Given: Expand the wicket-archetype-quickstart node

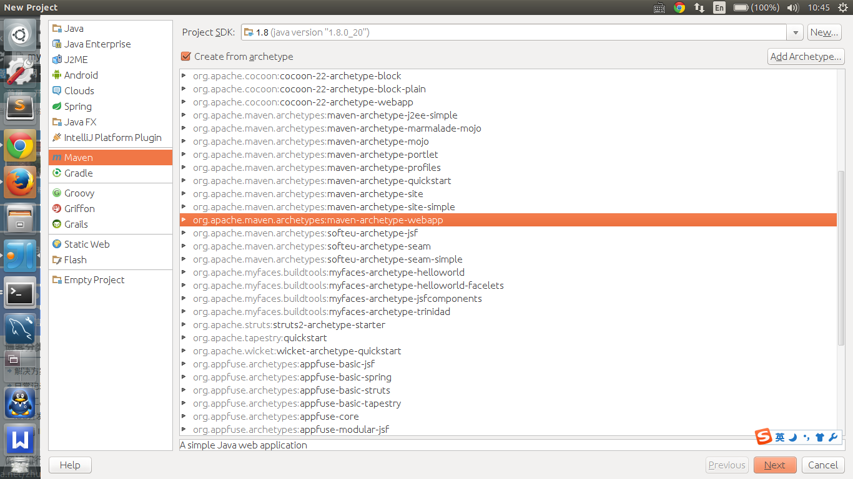Looking at the screenshot, I should pyautogui.click(x=184, y=351).
